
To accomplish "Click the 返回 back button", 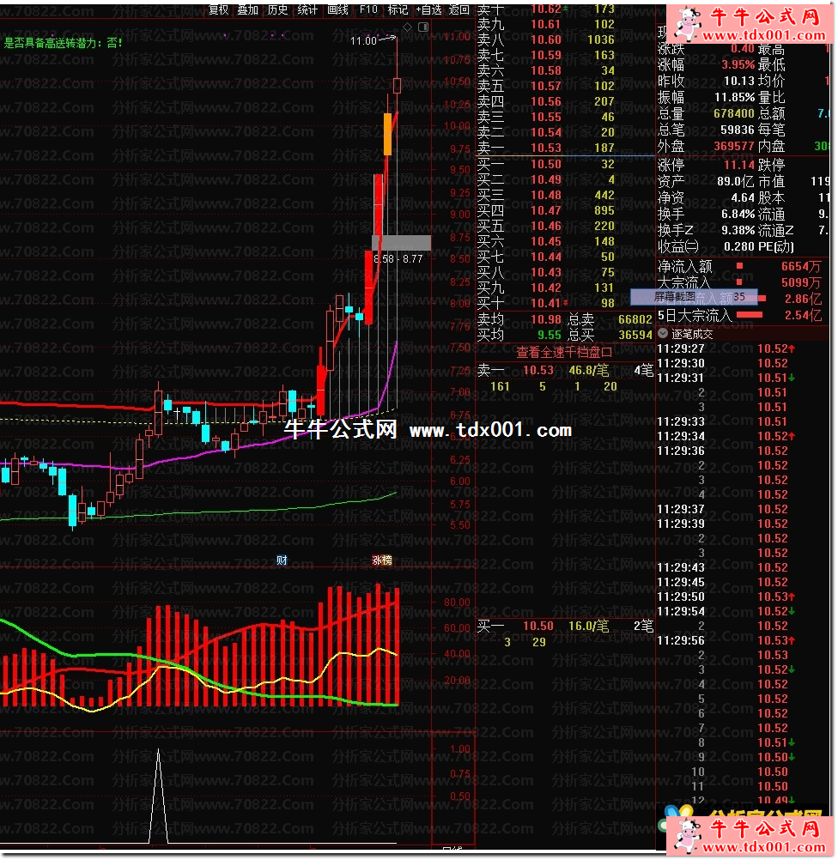I will tap(459, 9).
